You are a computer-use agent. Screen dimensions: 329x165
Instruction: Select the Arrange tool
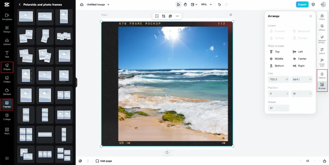coord(322,86)
